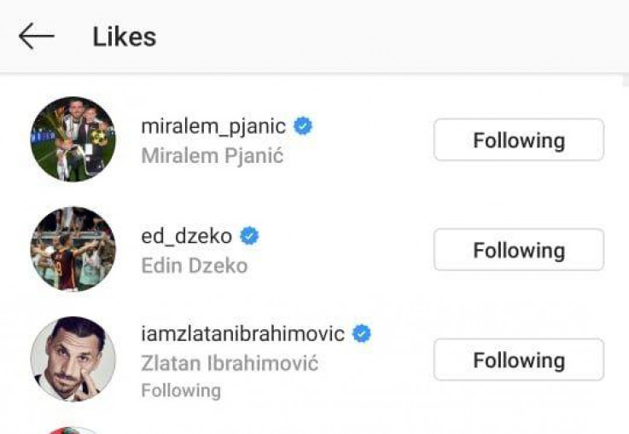Viewport: 629px width, 434px height.
Task: Tap the back arrow in header
Action: (36, 36)
